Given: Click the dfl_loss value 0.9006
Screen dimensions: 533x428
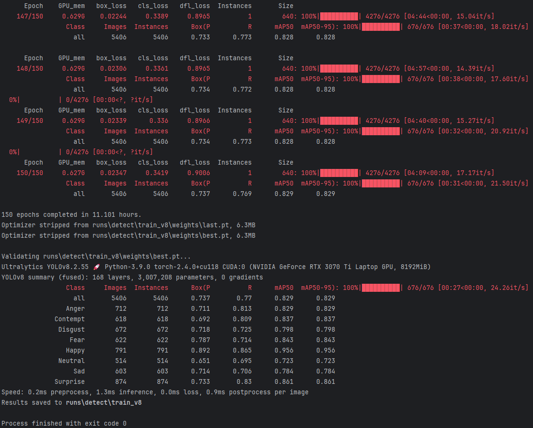Looking at the screenshot, I should [199, 173].
